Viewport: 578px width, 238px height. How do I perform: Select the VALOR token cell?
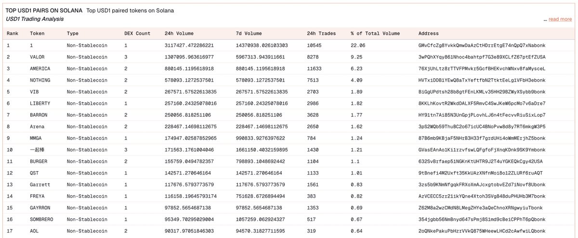[37, 57]
